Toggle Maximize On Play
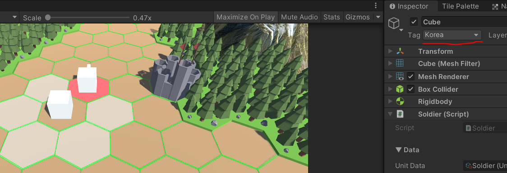The height and width of the screenshot is (173, 507). coord(246,17)
